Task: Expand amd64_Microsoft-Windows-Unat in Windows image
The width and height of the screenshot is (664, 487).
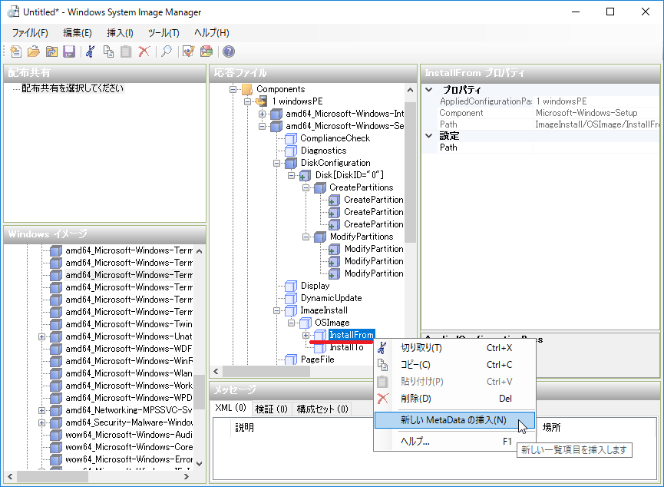Action: [x=41, y=336]
